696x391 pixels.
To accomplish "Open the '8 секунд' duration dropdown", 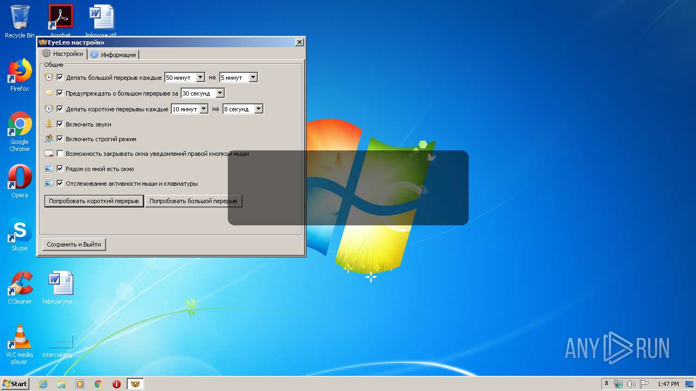I will tap(258, 109).
